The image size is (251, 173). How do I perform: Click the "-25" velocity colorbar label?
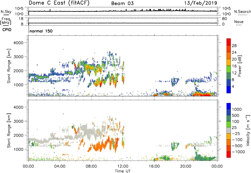click(x=235, y=134)
